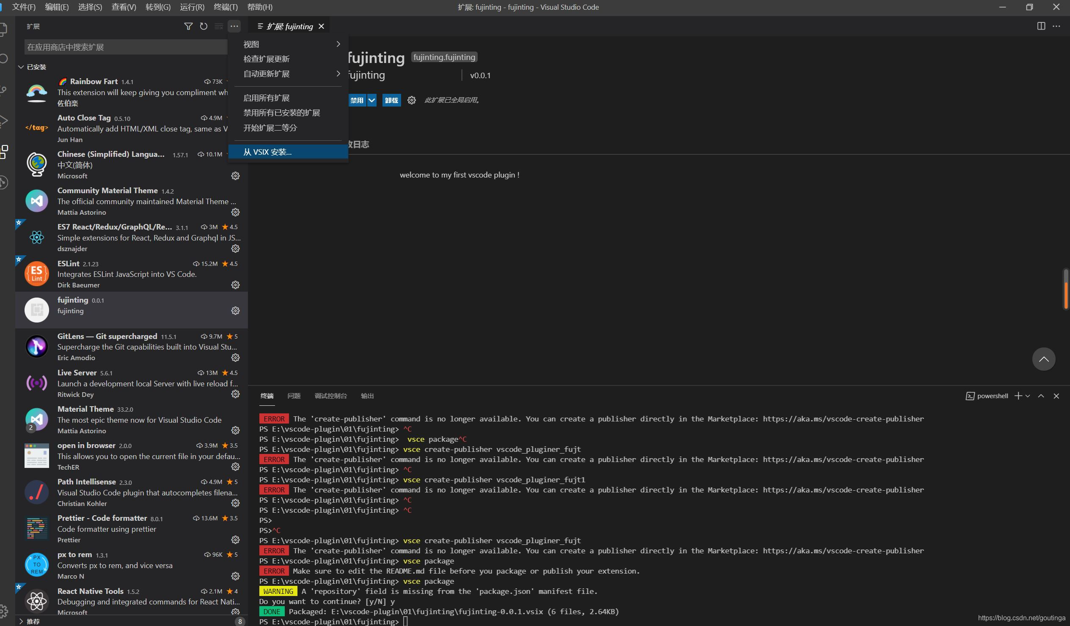Image resolution: width=1070 pixels, height=626 pixels.
Task: Open editor more actions ellipsis
Action: coord(1056,26)
